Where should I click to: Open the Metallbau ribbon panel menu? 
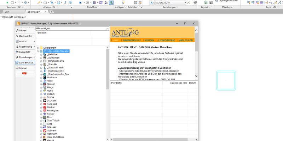(x=93, y=7)
